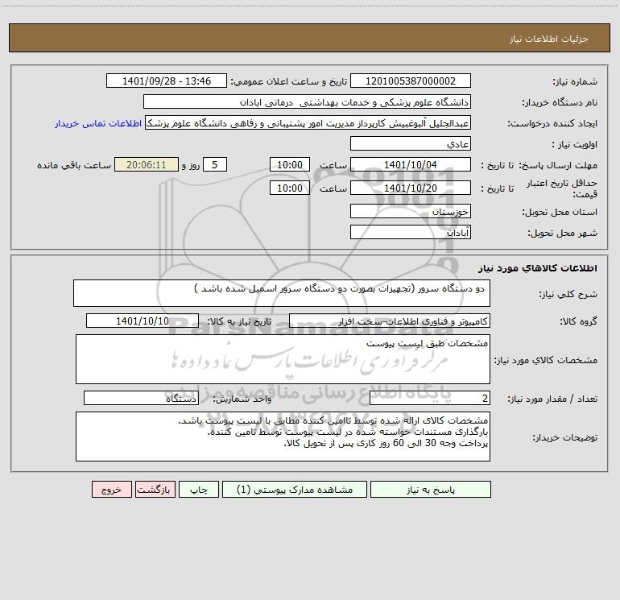
Task: Click announcement date field 1401/09/28 - 13:46
Action: [167, 81]
